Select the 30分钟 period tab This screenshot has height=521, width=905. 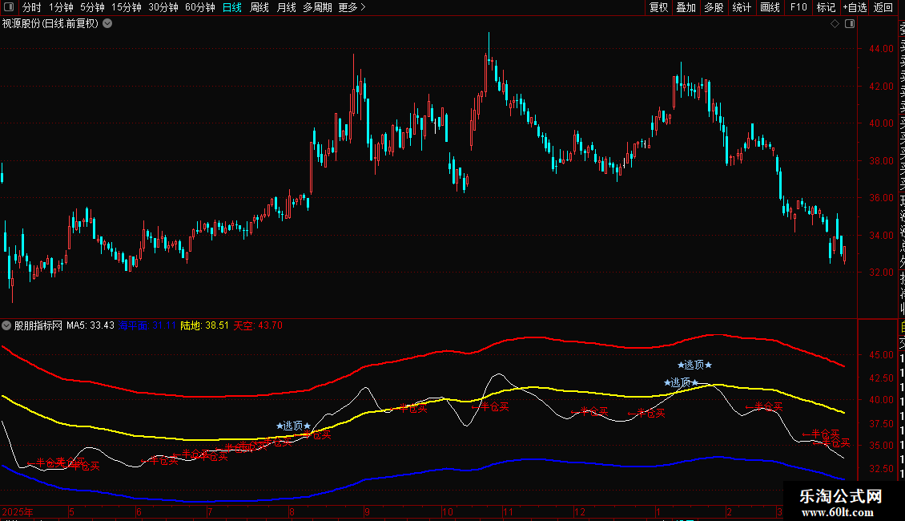[x=163, y=7]
